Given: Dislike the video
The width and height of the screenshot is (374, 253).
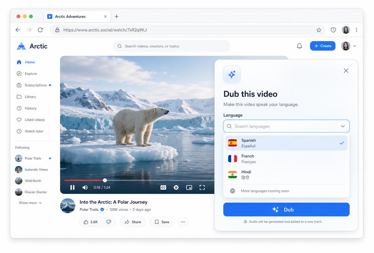Looking at the screenshot, I should tap(109, 222).
